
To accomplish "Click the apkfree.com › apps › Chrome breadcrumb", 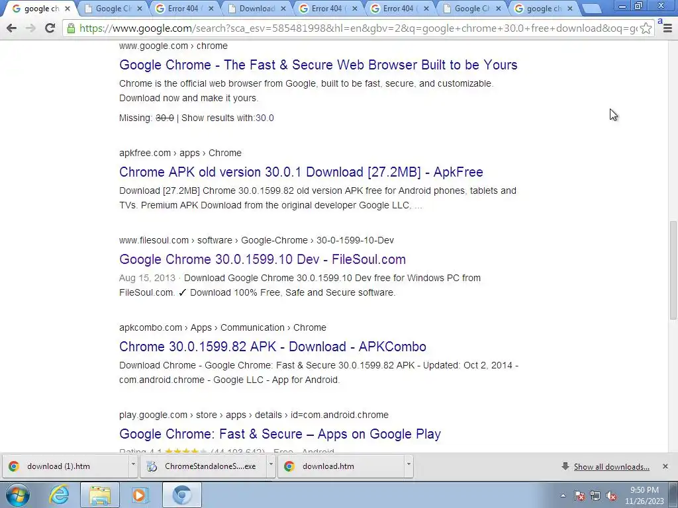I will (x=180, y=153).
